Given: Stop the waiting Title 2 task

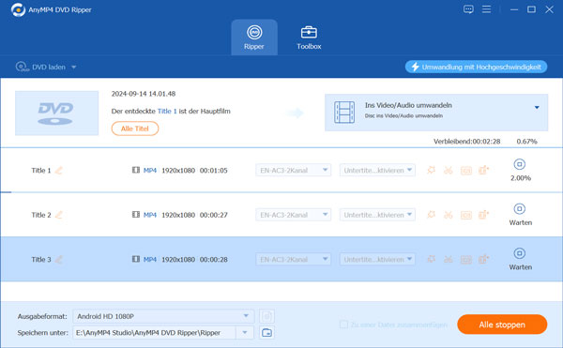Looking at the screenshot, I should (x=520, y=209).
